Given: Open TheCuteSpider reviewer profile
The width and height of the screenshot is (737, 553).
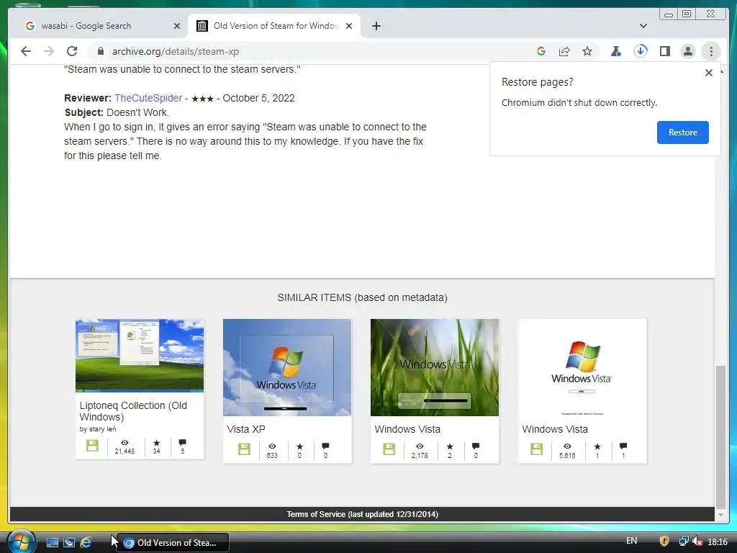Looking at the screenshot, I should [x=148, y=98].
